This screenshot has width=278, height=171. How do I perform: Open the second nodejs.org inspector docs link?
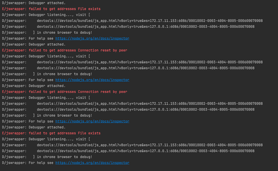pos(92,80)
